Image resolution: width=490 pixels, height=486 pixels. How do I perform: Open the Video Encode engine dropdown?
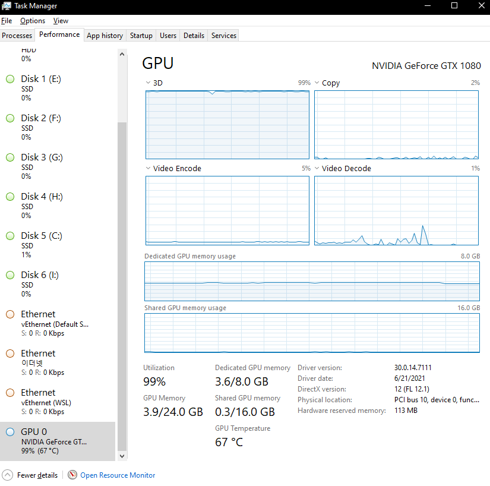(148, 169)
